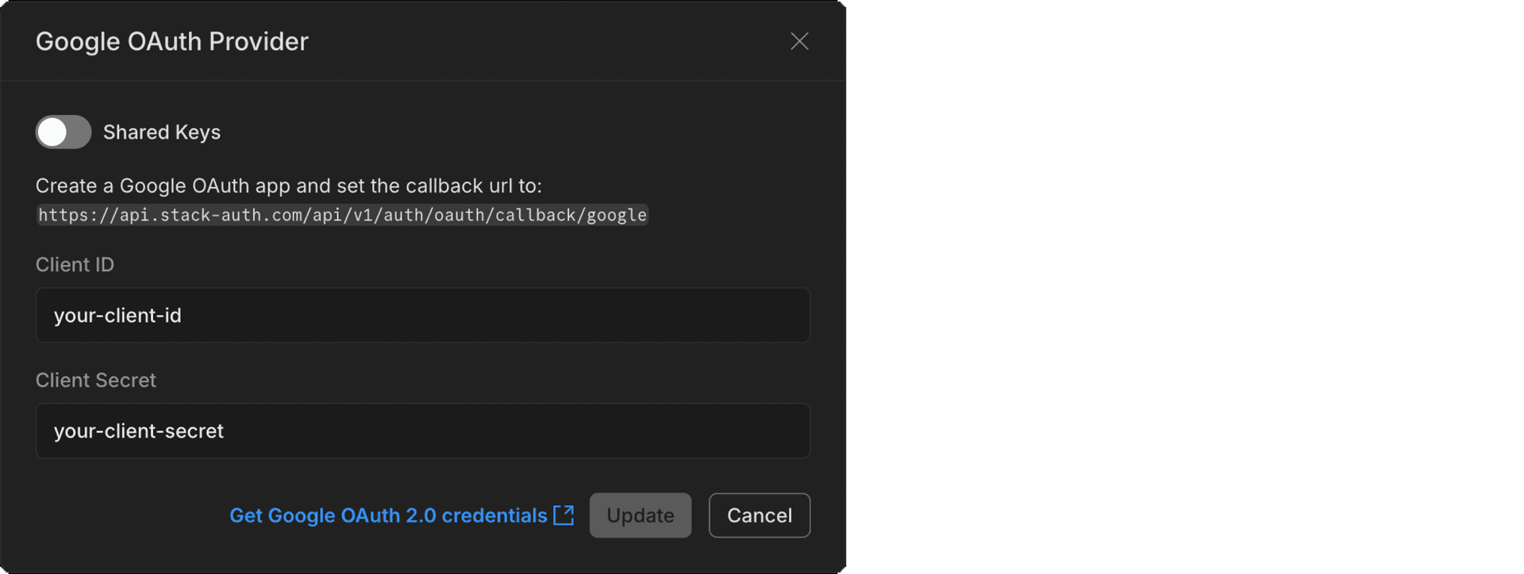1524x574 pixels.
Task: Click the Client ID label
Action: point(75,265)
